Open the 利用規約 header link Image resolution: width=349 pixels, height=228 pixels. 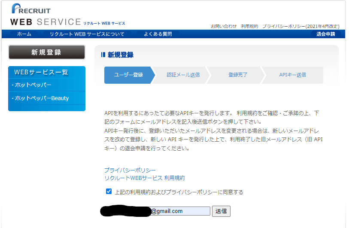click(249, 26)
